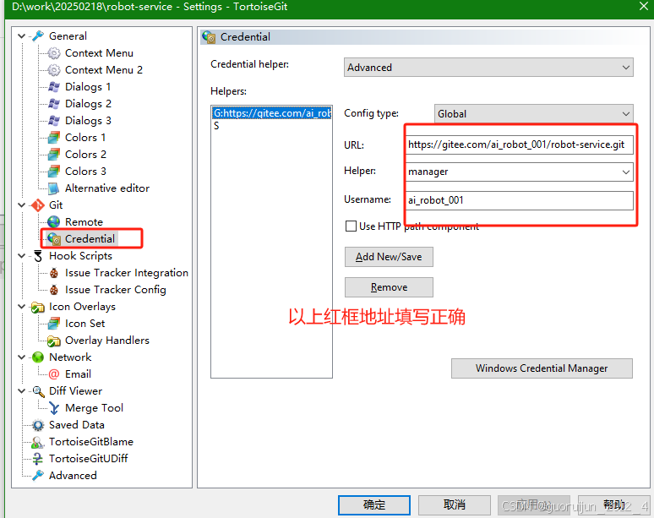Image resolution: width=654 pixels, height=518 pixels.
Task: Click the Diff Viewer magnifier icon
Action: point(38,390)
